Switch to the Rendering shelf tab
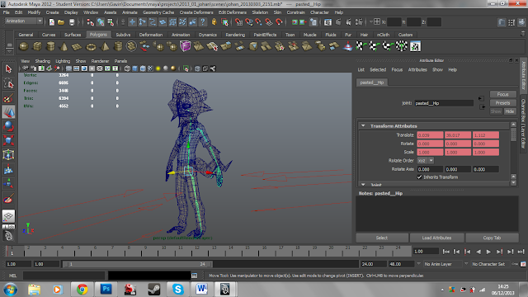Viewport: 528px width, 297px height. 235,35
